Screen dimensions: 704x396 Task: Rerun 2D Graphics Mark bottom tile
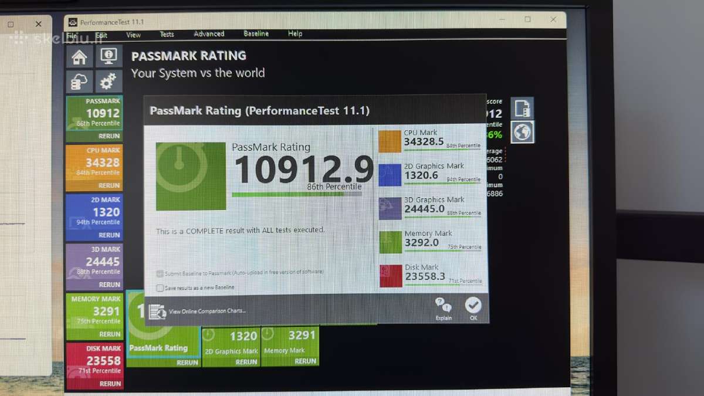[x=246, y=362]
